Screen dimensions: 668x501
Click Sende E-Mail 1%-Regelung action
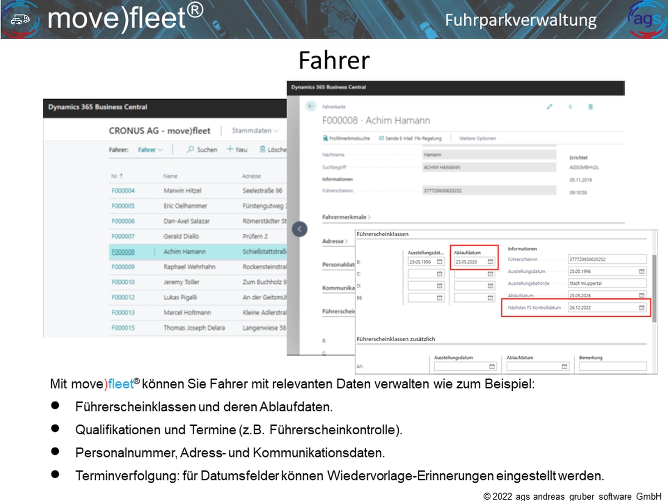(x=410, y=138)
